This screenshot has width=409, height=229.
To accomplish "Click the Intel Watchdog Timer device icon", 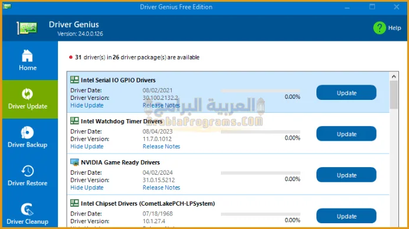I will coord(74,120).
